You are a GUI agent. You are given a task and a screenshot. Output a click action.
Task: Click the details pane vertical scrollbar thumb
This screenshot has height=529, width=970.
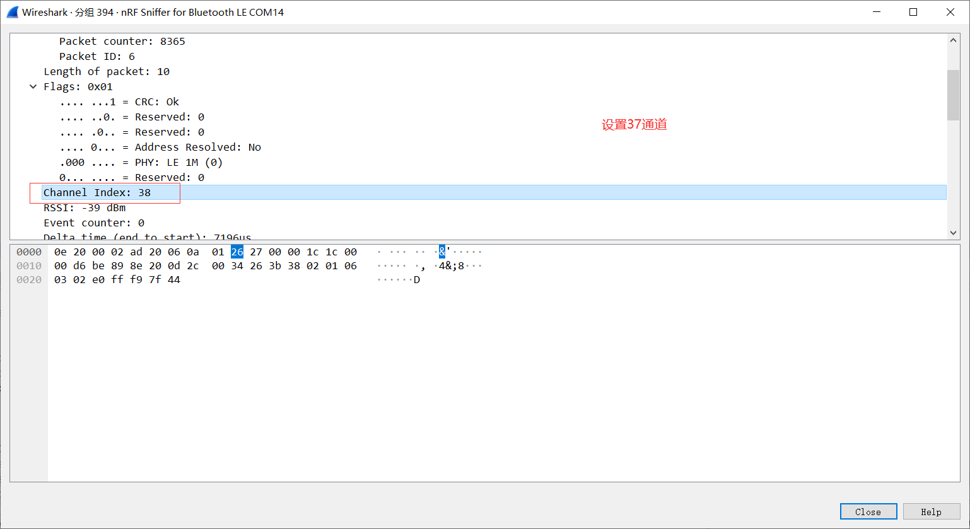(953, 95)
